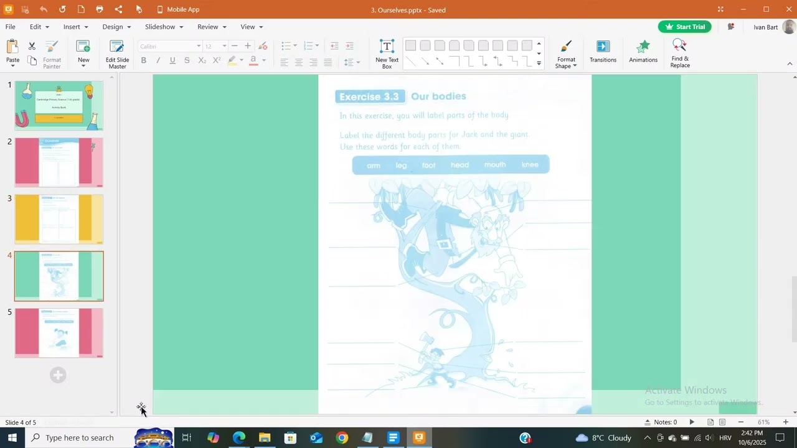
Task: Click the Clear Formatting icon
Action: point(263,46)
